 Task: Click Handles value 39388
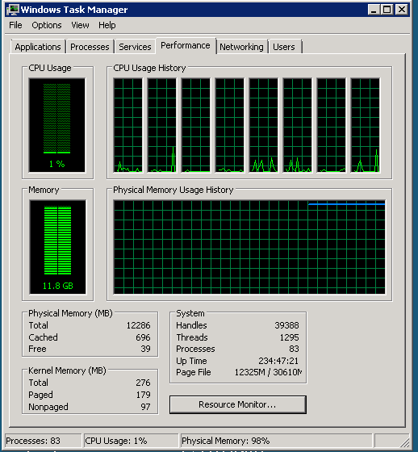[x=286, y=325]
